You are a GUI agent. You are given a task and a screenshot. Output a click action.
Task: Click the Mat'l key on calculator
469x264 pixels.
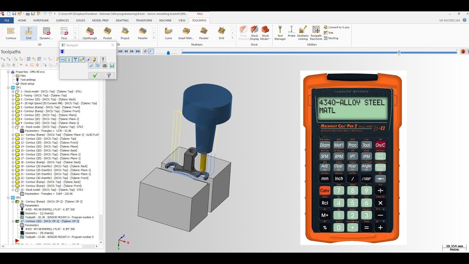coord(339,145)
